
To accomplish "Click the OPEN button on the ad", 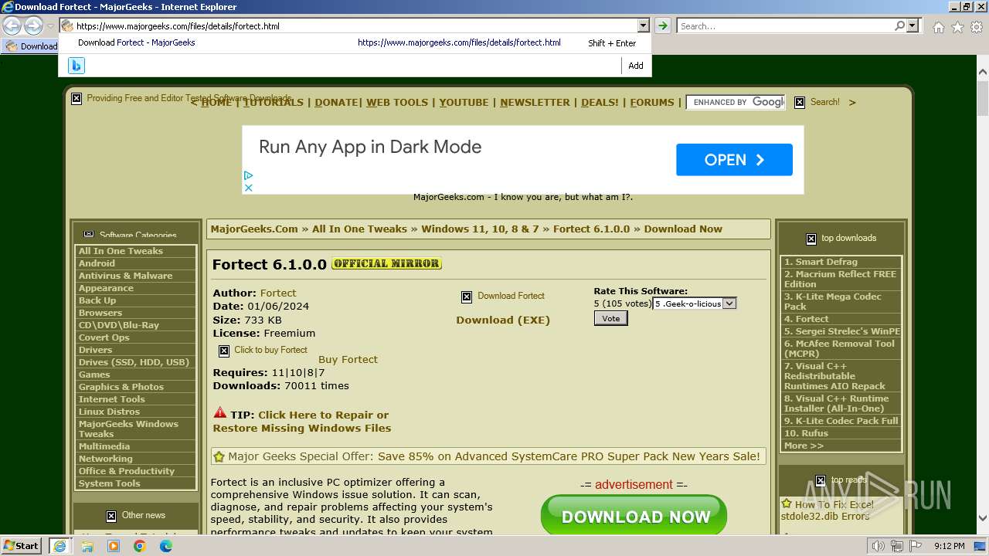I will click(x=734, y=160).
